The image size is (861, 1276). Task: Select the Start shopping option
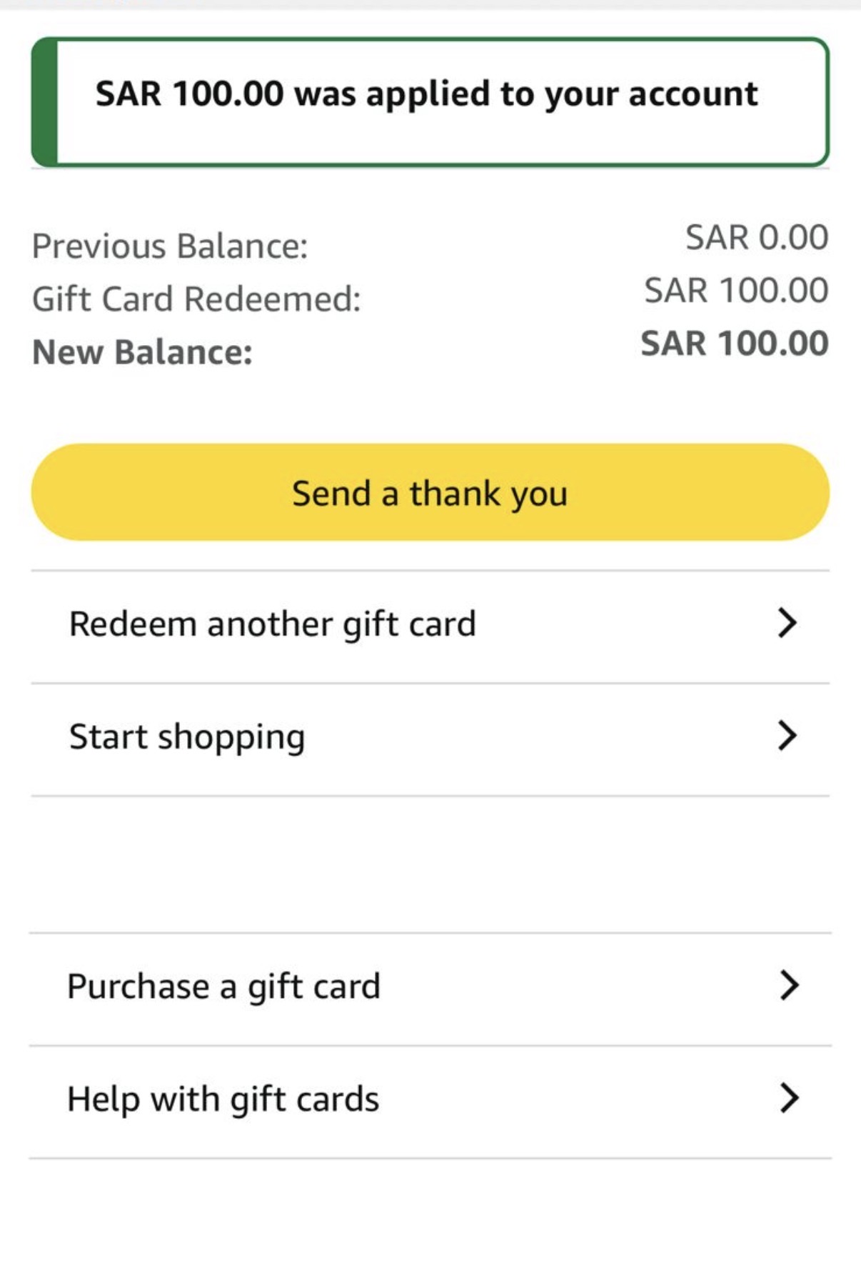pyautogui.click(x=187, y=737)
